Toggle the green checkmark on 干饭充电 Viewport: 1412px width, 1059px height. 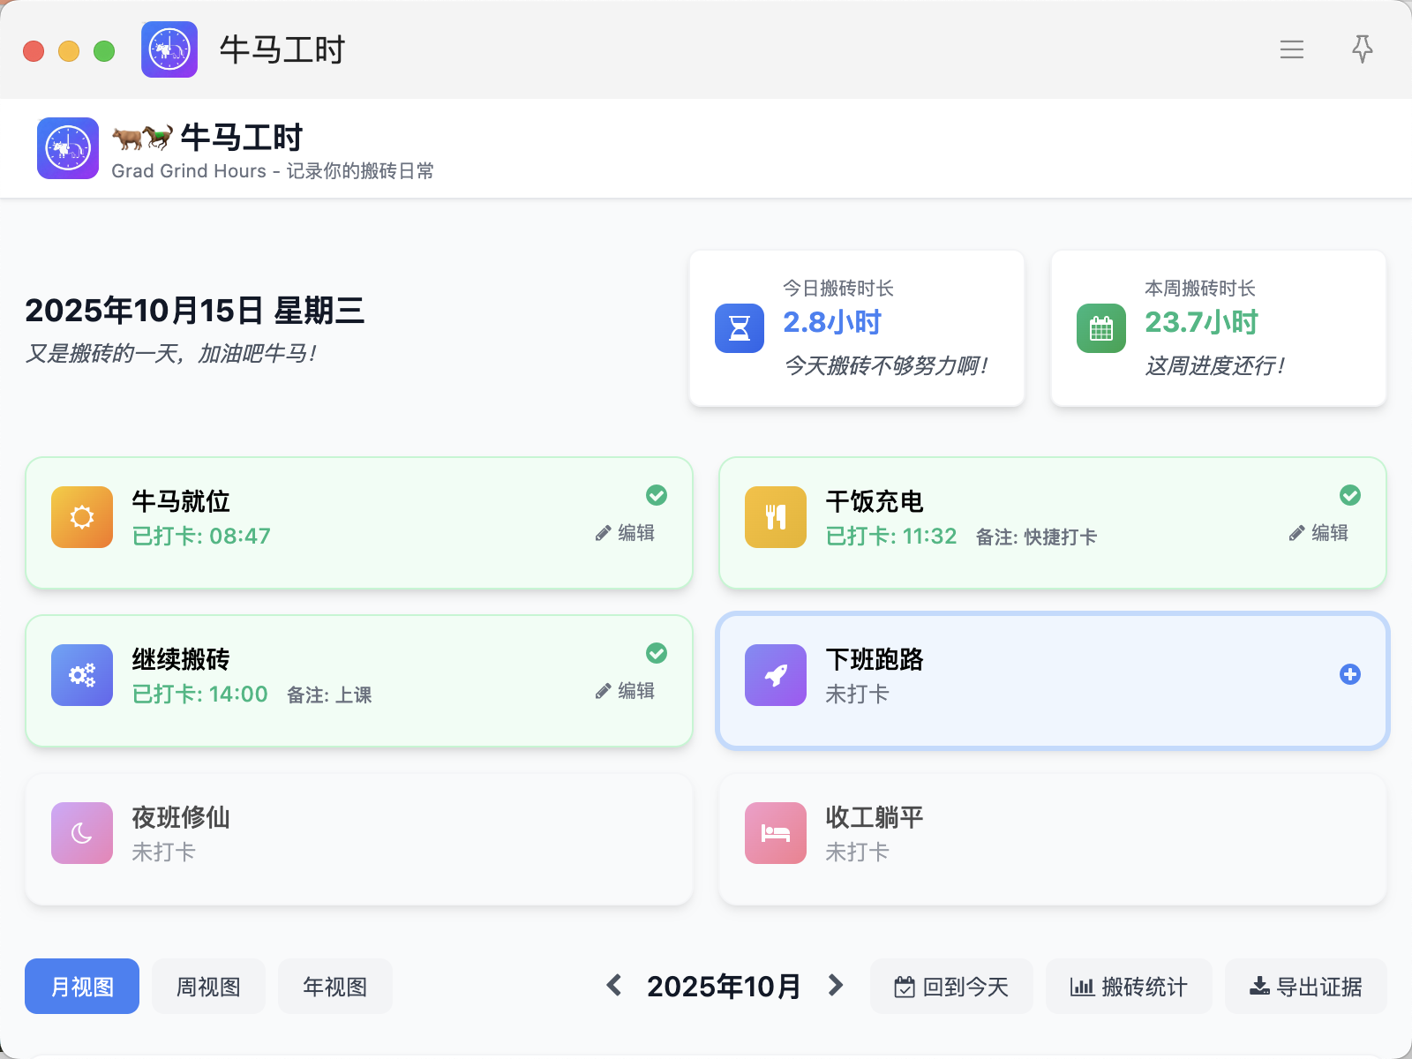1349,495
